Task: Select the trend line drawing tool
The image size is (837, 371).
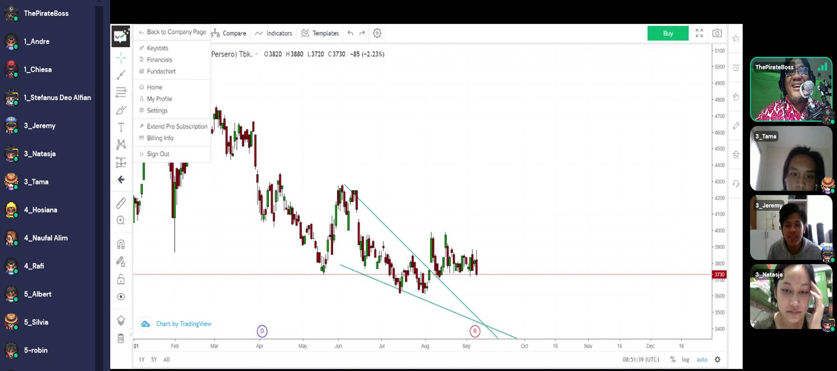Action: pos(121,75)
